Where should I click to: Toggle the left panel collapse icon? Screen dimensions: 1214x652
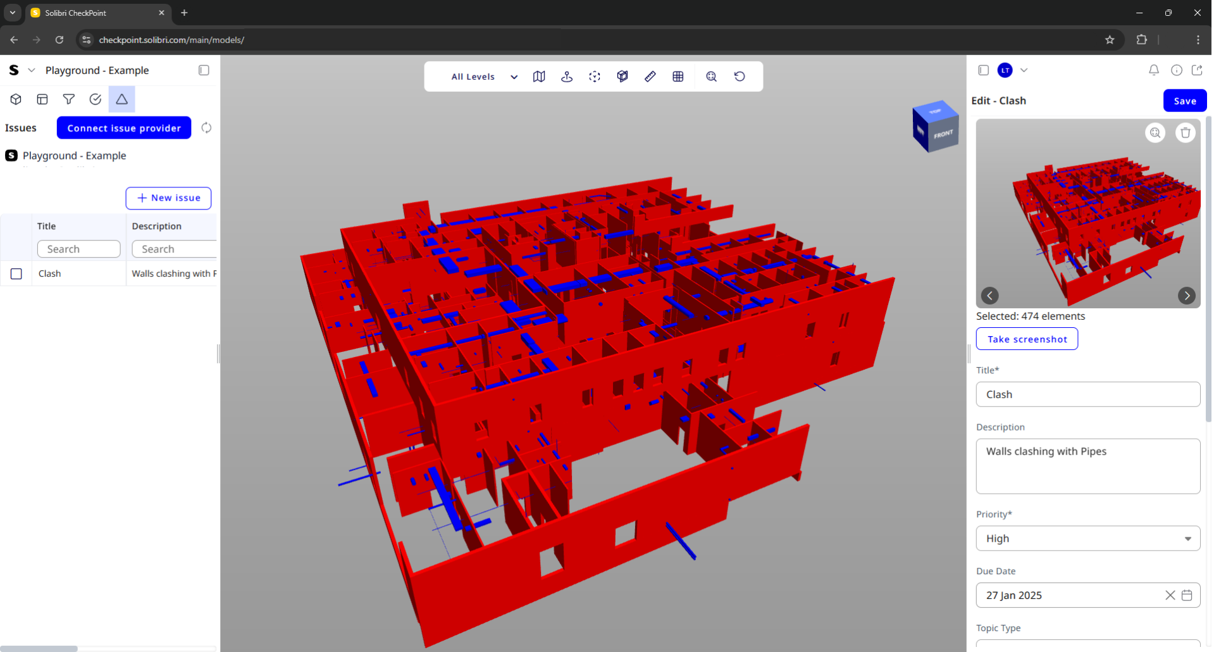pyautogui.click(x=204, y=70)
